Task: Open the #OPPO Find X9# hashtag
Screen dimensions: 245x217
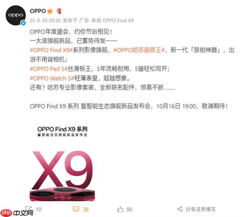Action: (51, 50)
